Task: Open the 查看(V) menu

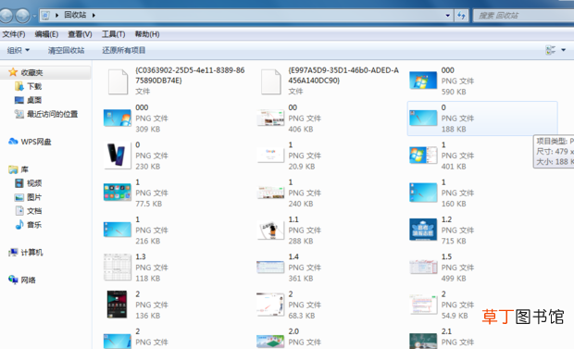Action: coord(80,34)
